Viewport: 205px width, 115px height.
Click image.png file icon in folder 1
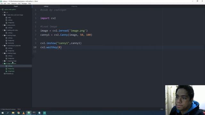coord(6,23)
